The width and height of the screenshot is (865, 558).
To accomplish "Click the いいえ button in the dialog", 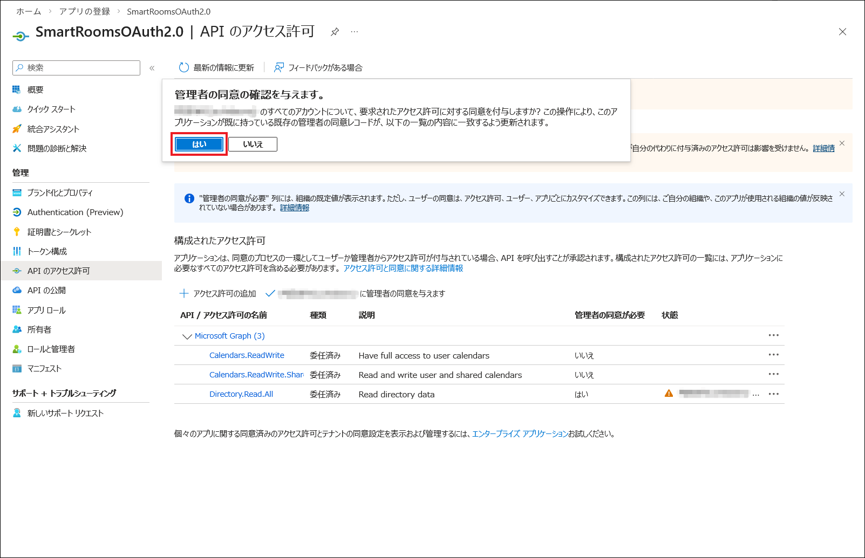I will pyautogui.click(x=253, y=144).
